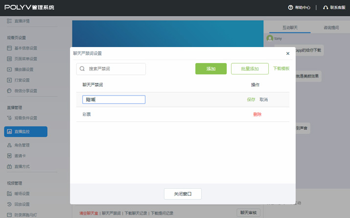Click the 关闭窗口 button
Image resolution: width=350 pixels, height=218 pixels.
pyautogui.click(x=183, y=194)
